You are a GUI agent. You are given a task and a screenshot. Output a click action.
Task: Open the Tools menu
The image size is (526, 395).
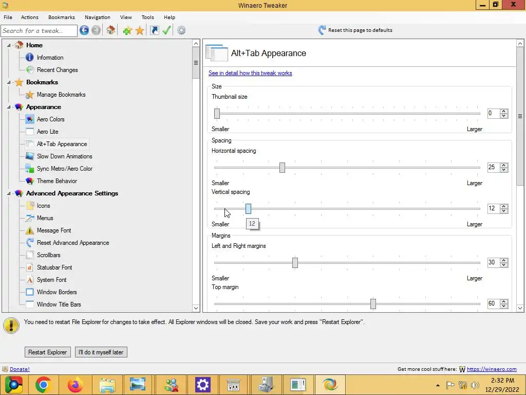[x=147, y=17]
